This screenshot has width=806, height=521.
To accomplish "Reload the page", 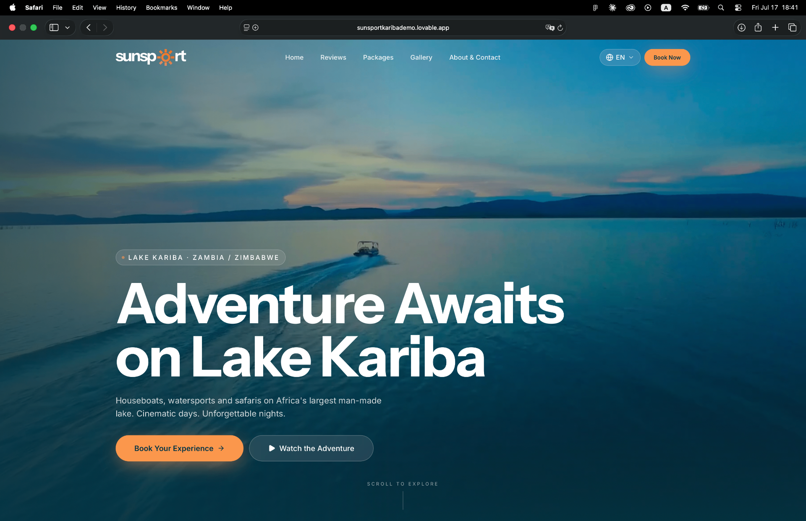I will [560, 28].
